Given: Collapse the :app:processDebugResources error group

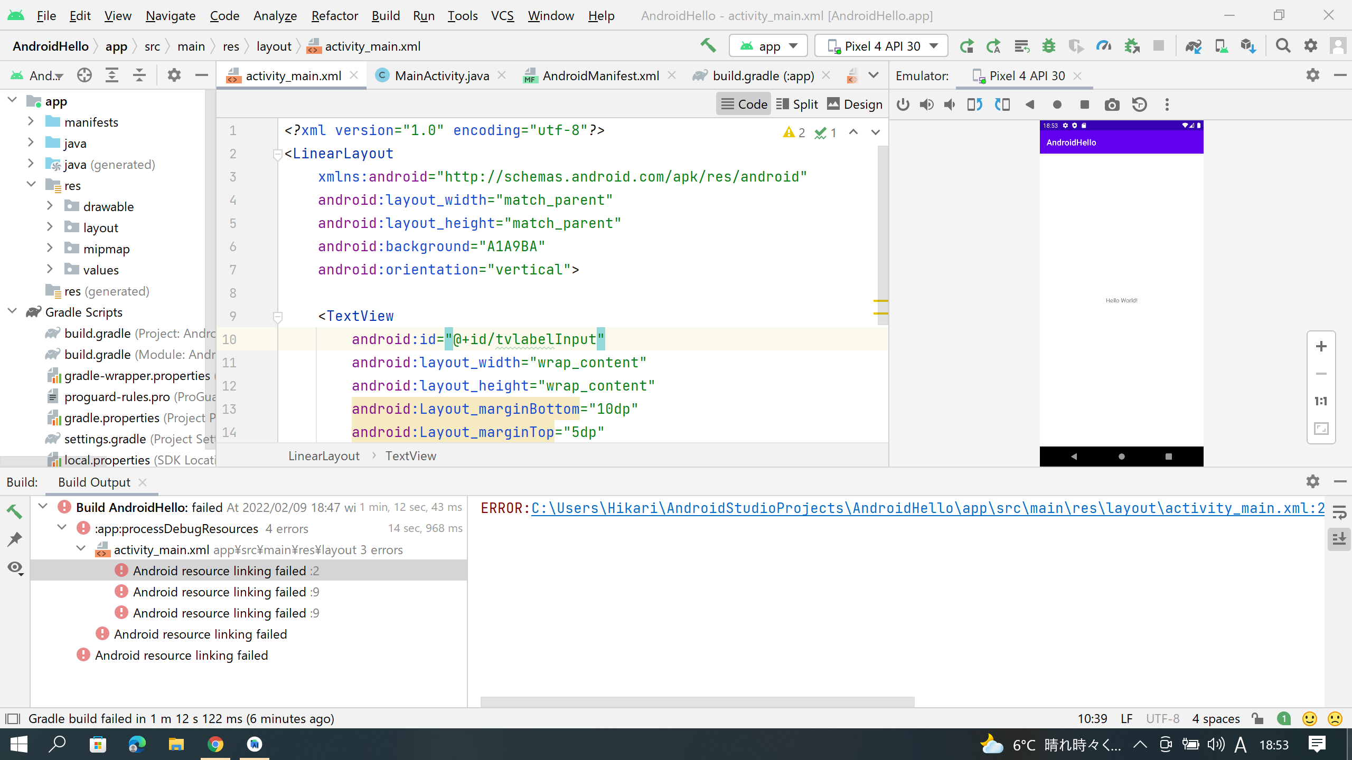Looking at the screenshot, I should click(x=61, y=527).
